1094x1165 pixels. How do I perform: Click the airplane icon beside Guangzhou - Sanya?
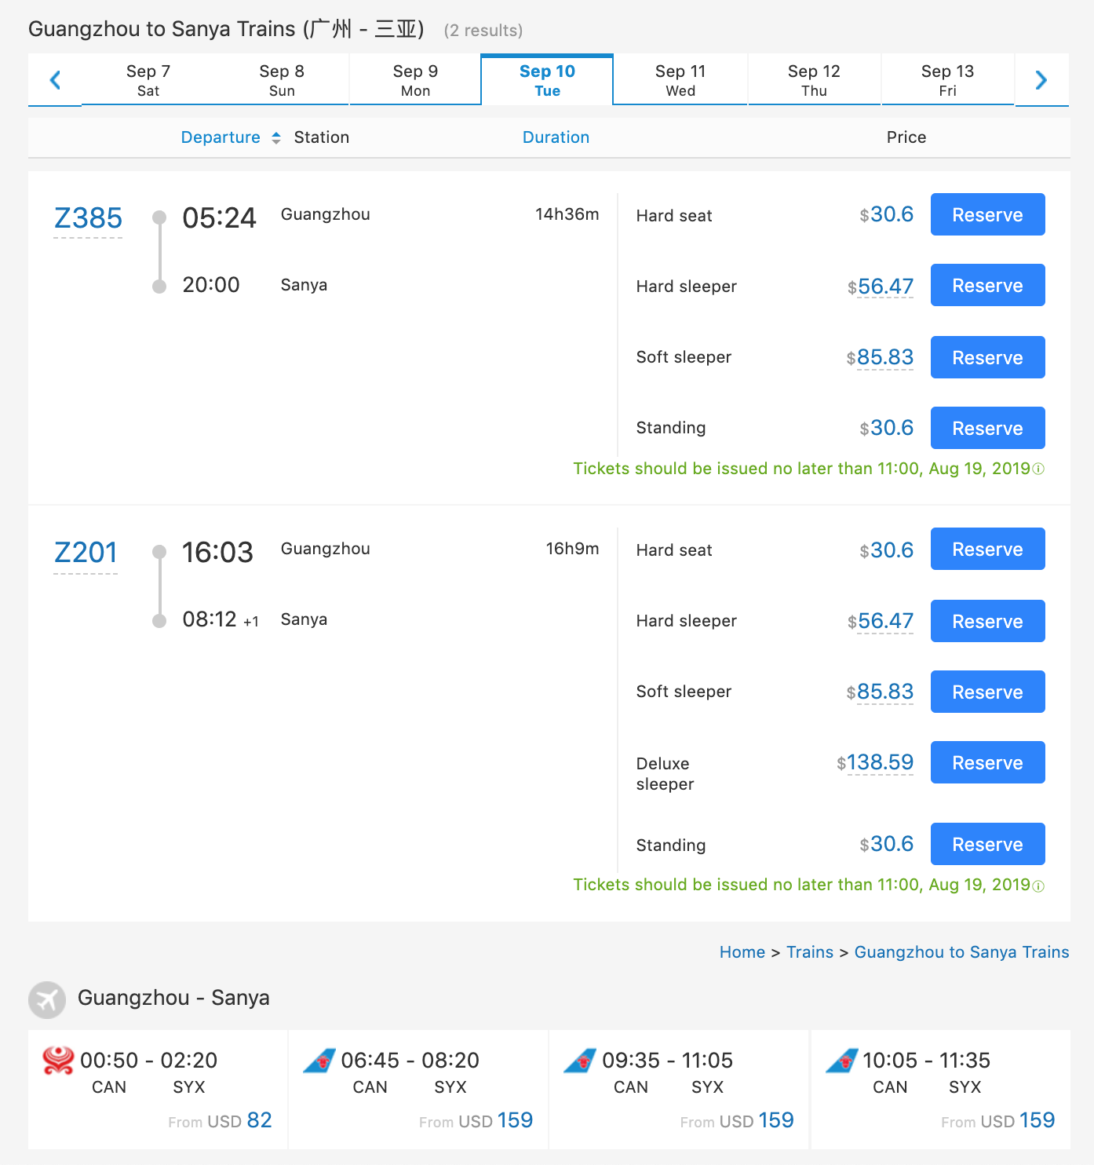pyautogui.click(x=47, y=999)
